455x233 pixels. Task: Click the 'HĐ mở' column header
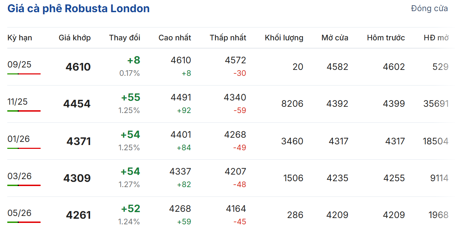pyautogui.click(x=436, y=38)
